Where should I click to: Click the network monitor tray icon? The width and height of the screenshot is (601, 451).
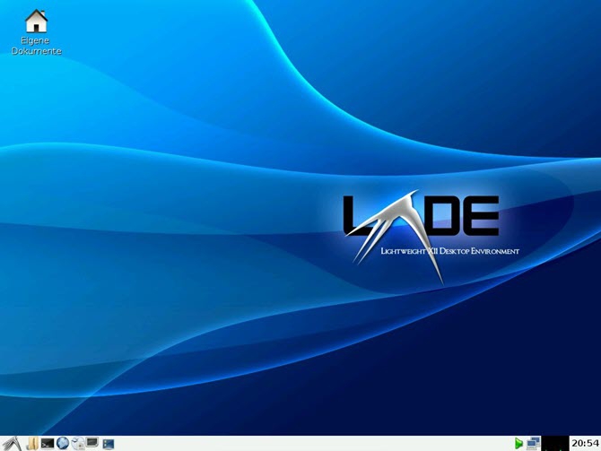coord(533,443)
